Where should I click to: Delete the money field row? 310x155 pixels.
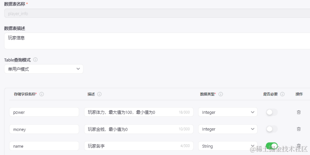pos(298,129)
